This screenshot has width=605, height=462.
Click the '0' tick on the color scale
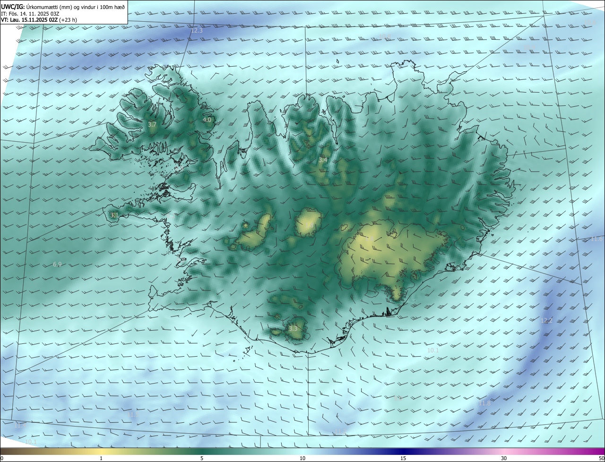click(x=2, y=458)
